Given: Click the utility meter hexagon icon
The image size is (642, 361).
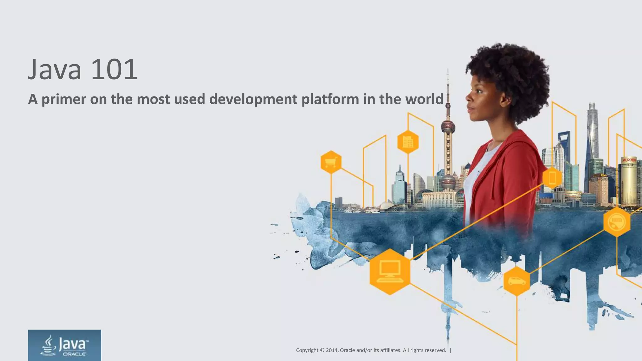Looking at the screenshot, I should 617,222.
